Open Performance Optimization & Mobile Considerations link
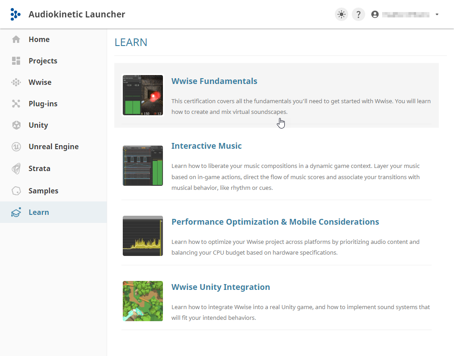The image size is (454, 356). point(275,222)
